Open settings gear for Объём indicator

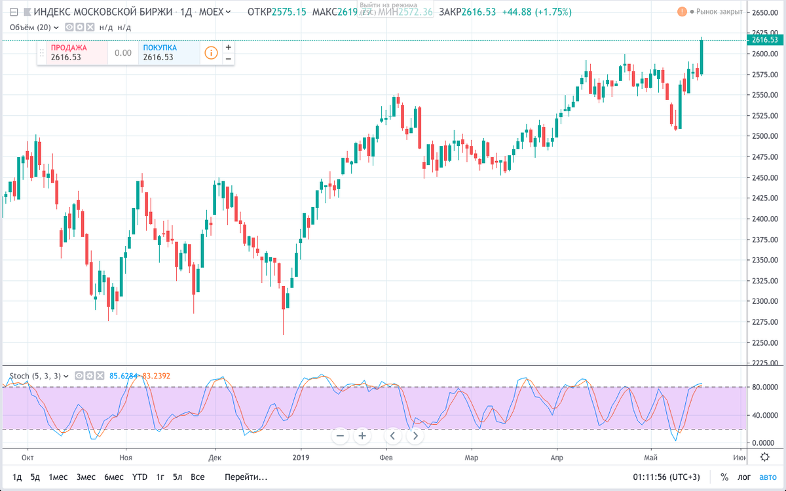pyautogui.click(x=79, y=27)
